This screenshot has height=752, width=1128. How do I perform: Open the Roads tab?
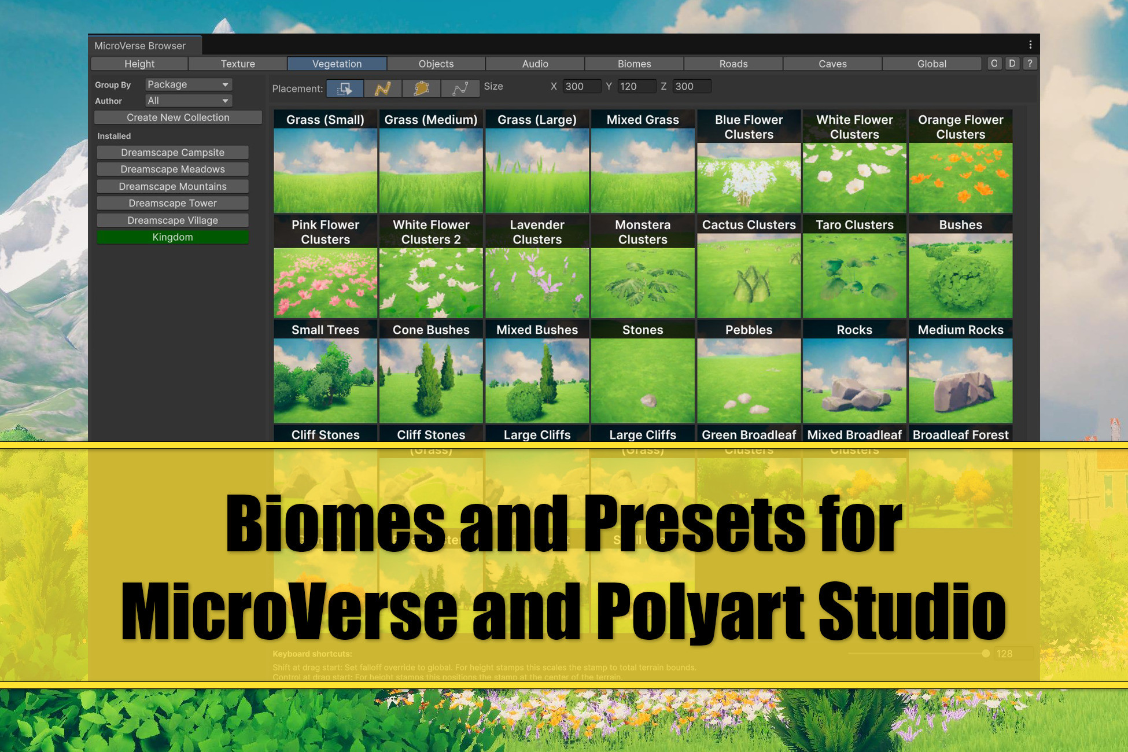click(733, 64)
